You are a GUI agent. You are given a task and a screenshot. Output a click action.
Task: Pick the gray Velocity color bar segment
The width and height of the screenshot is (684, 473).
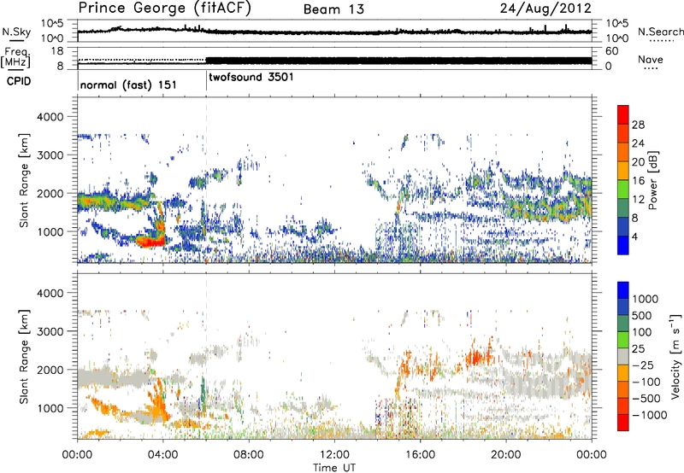pyautogui.click(x=623, y=357)
